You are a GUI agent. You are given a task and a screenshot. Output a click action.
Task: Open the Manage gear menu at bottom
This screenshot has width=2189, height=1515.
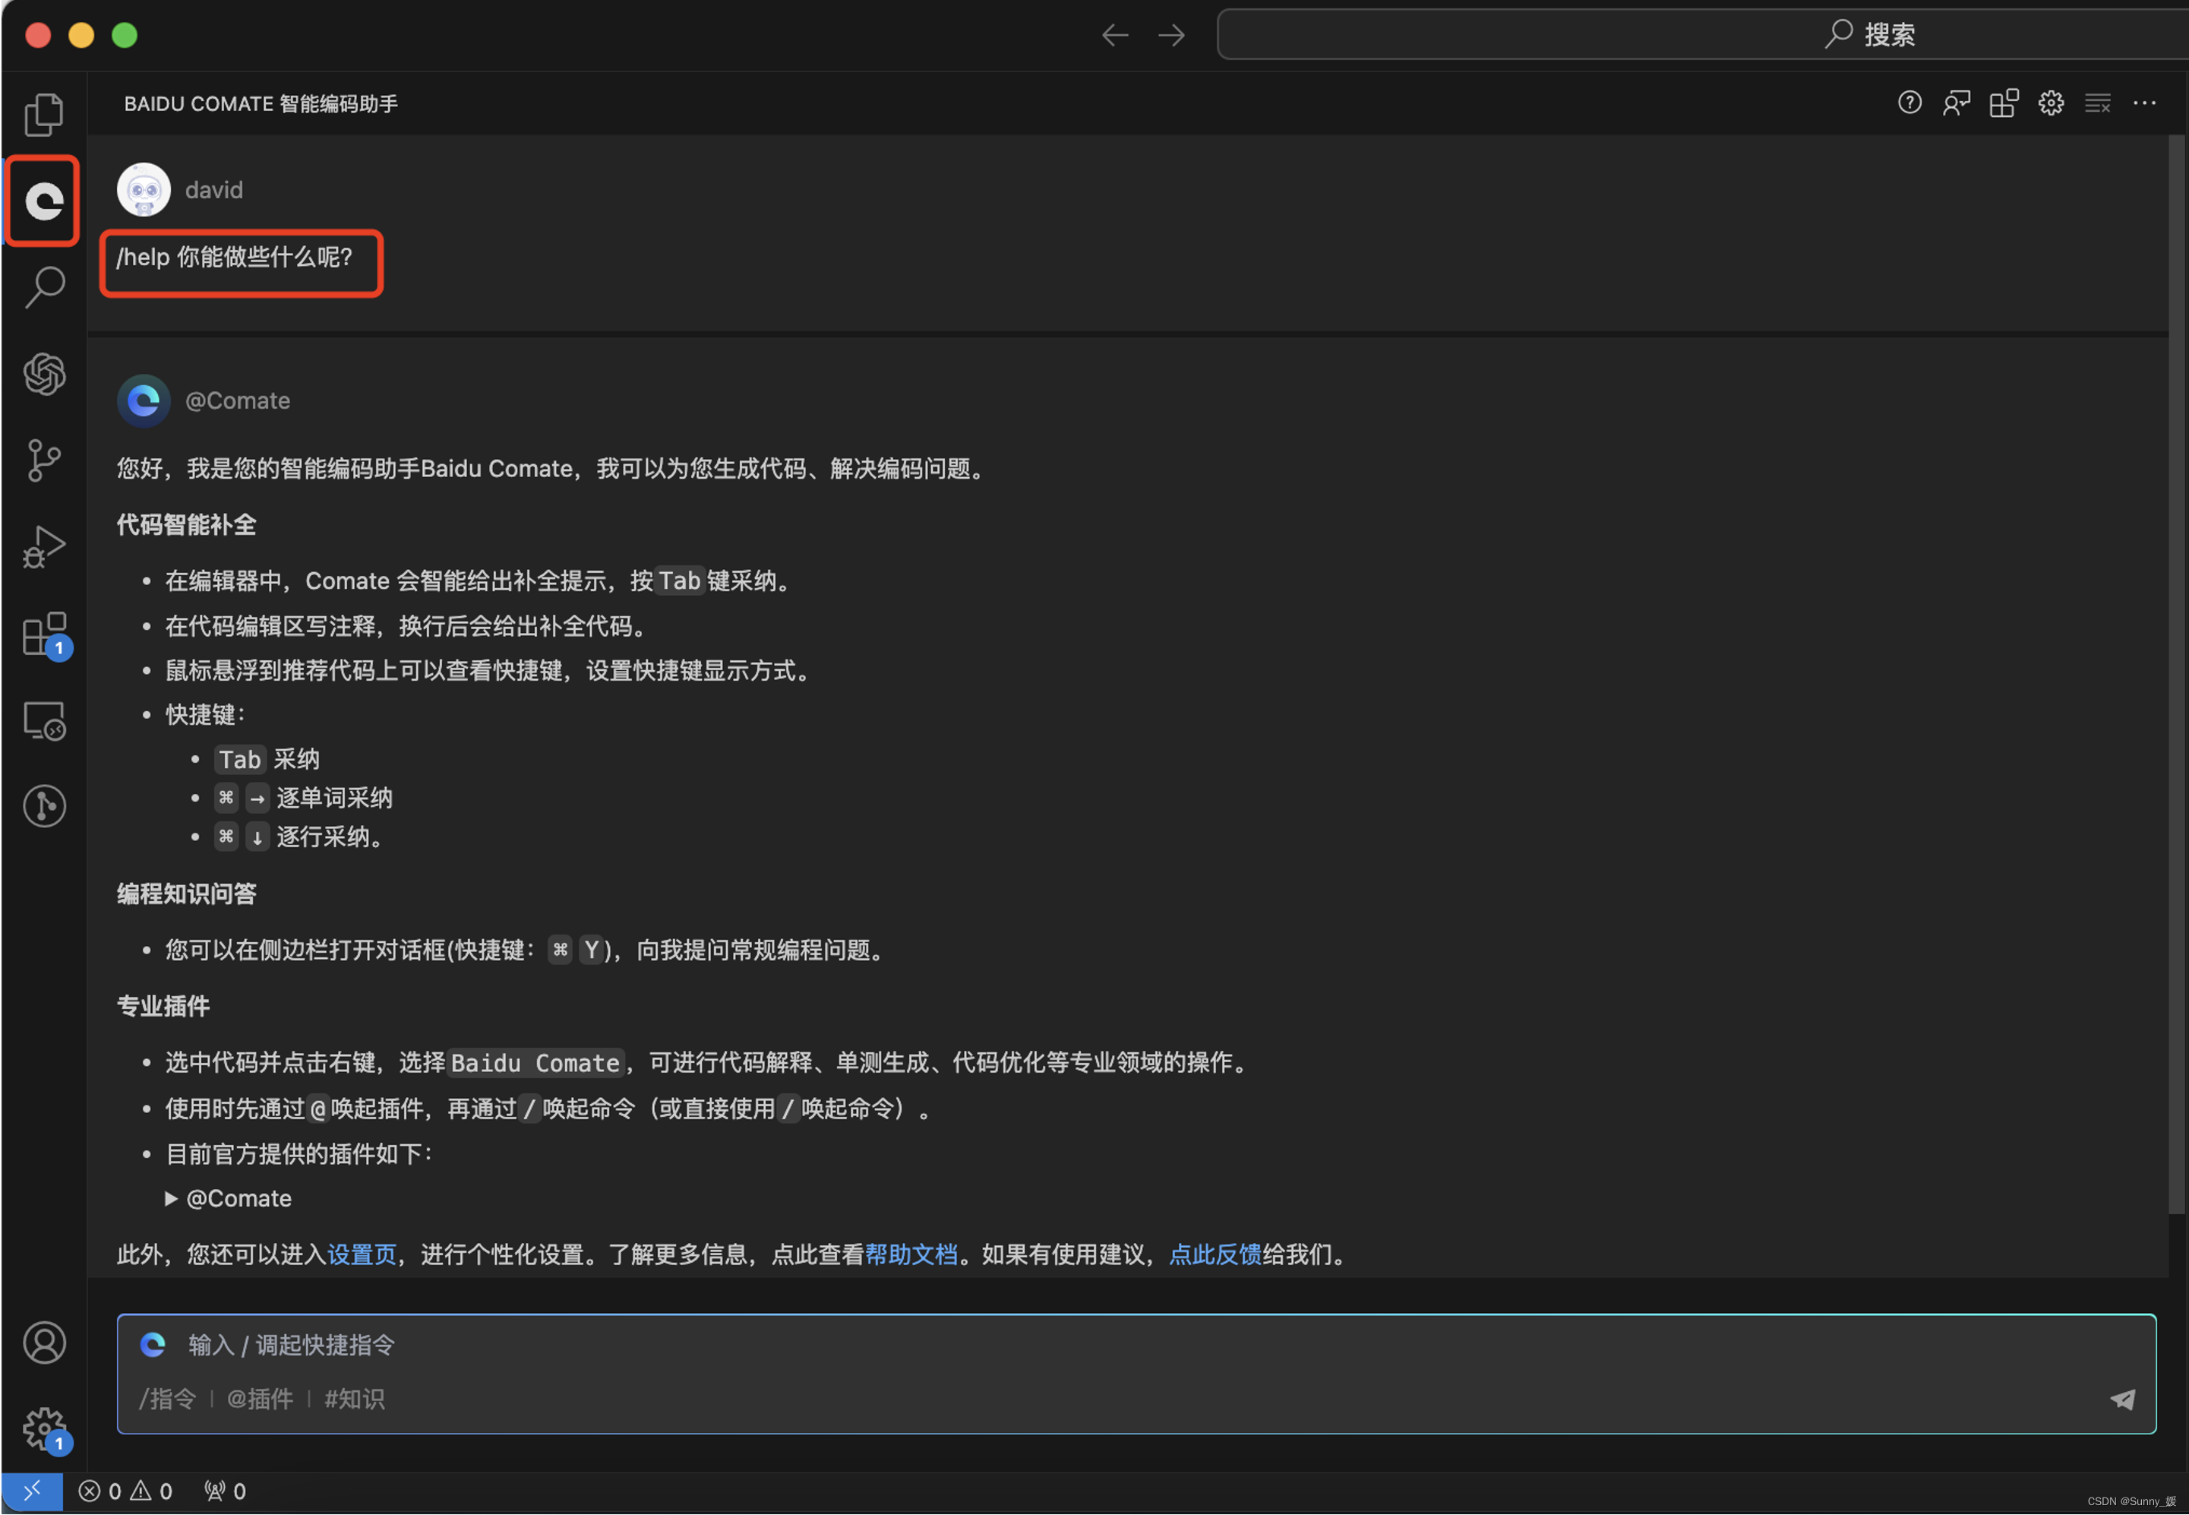(x=43, y=1428)
